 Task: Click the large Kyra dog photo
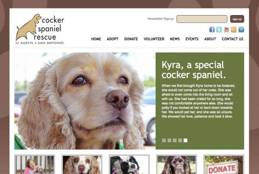85,101
